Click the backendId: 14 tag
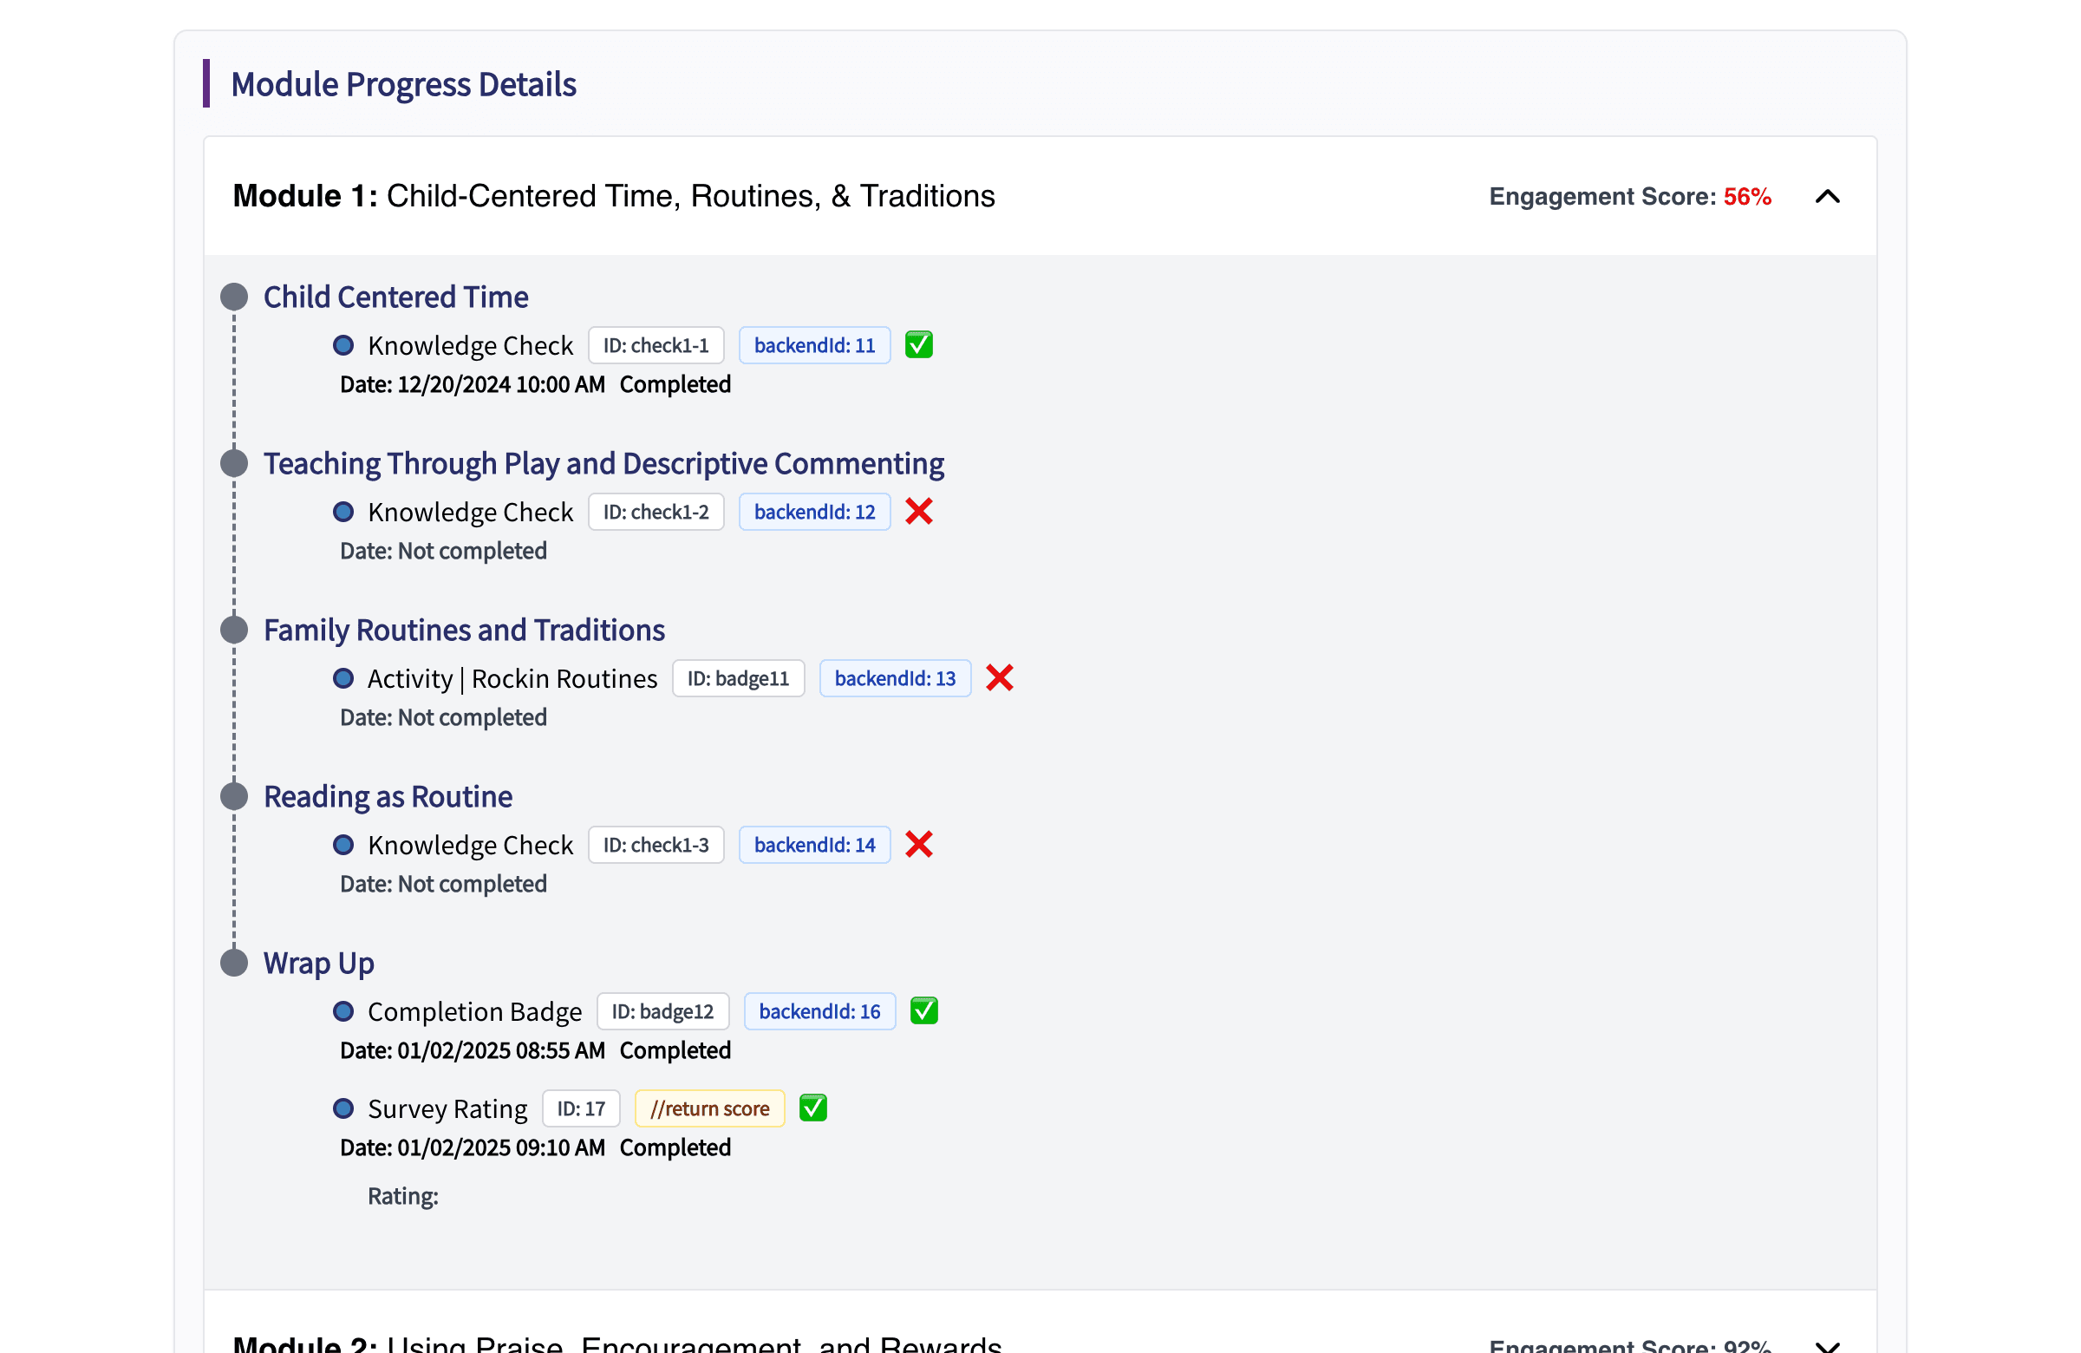 pyautogui.click(x=814, y=845)
